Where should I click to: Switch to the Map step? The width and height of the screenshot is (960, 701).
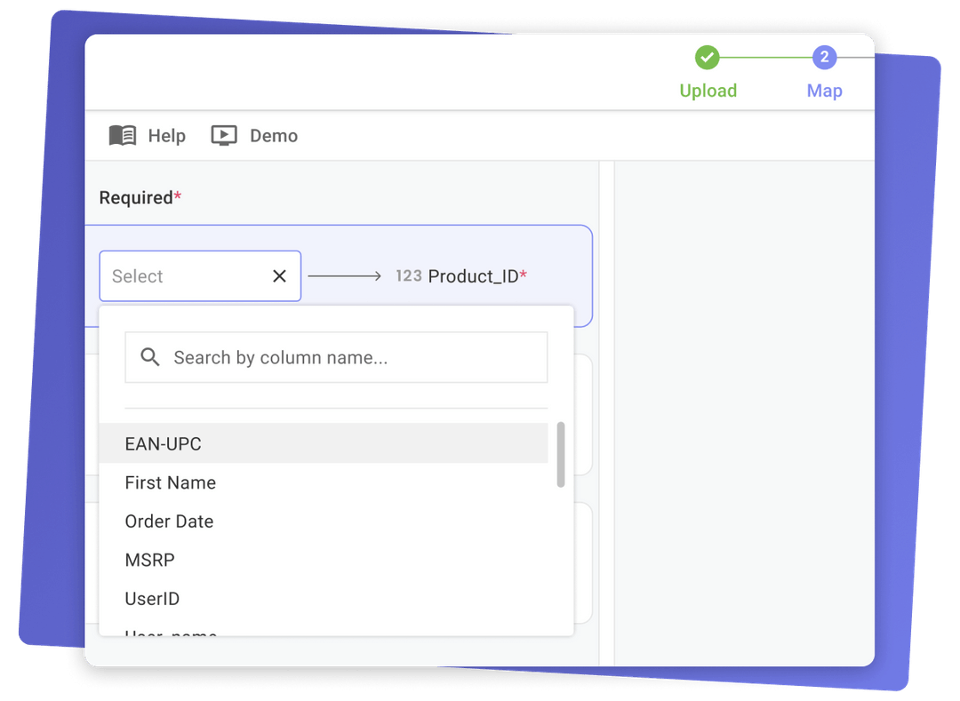[824, 90]
